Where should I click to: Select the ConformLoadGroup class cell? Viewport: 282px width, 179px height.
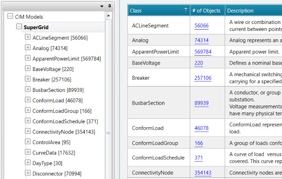(159, 143)
